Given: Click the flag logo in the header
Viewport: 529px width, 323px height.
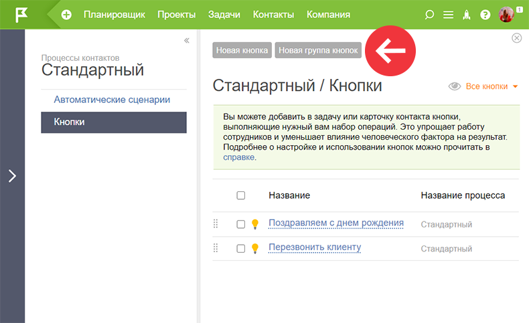Looking at the screenshot, I should [x=21, y=15].
